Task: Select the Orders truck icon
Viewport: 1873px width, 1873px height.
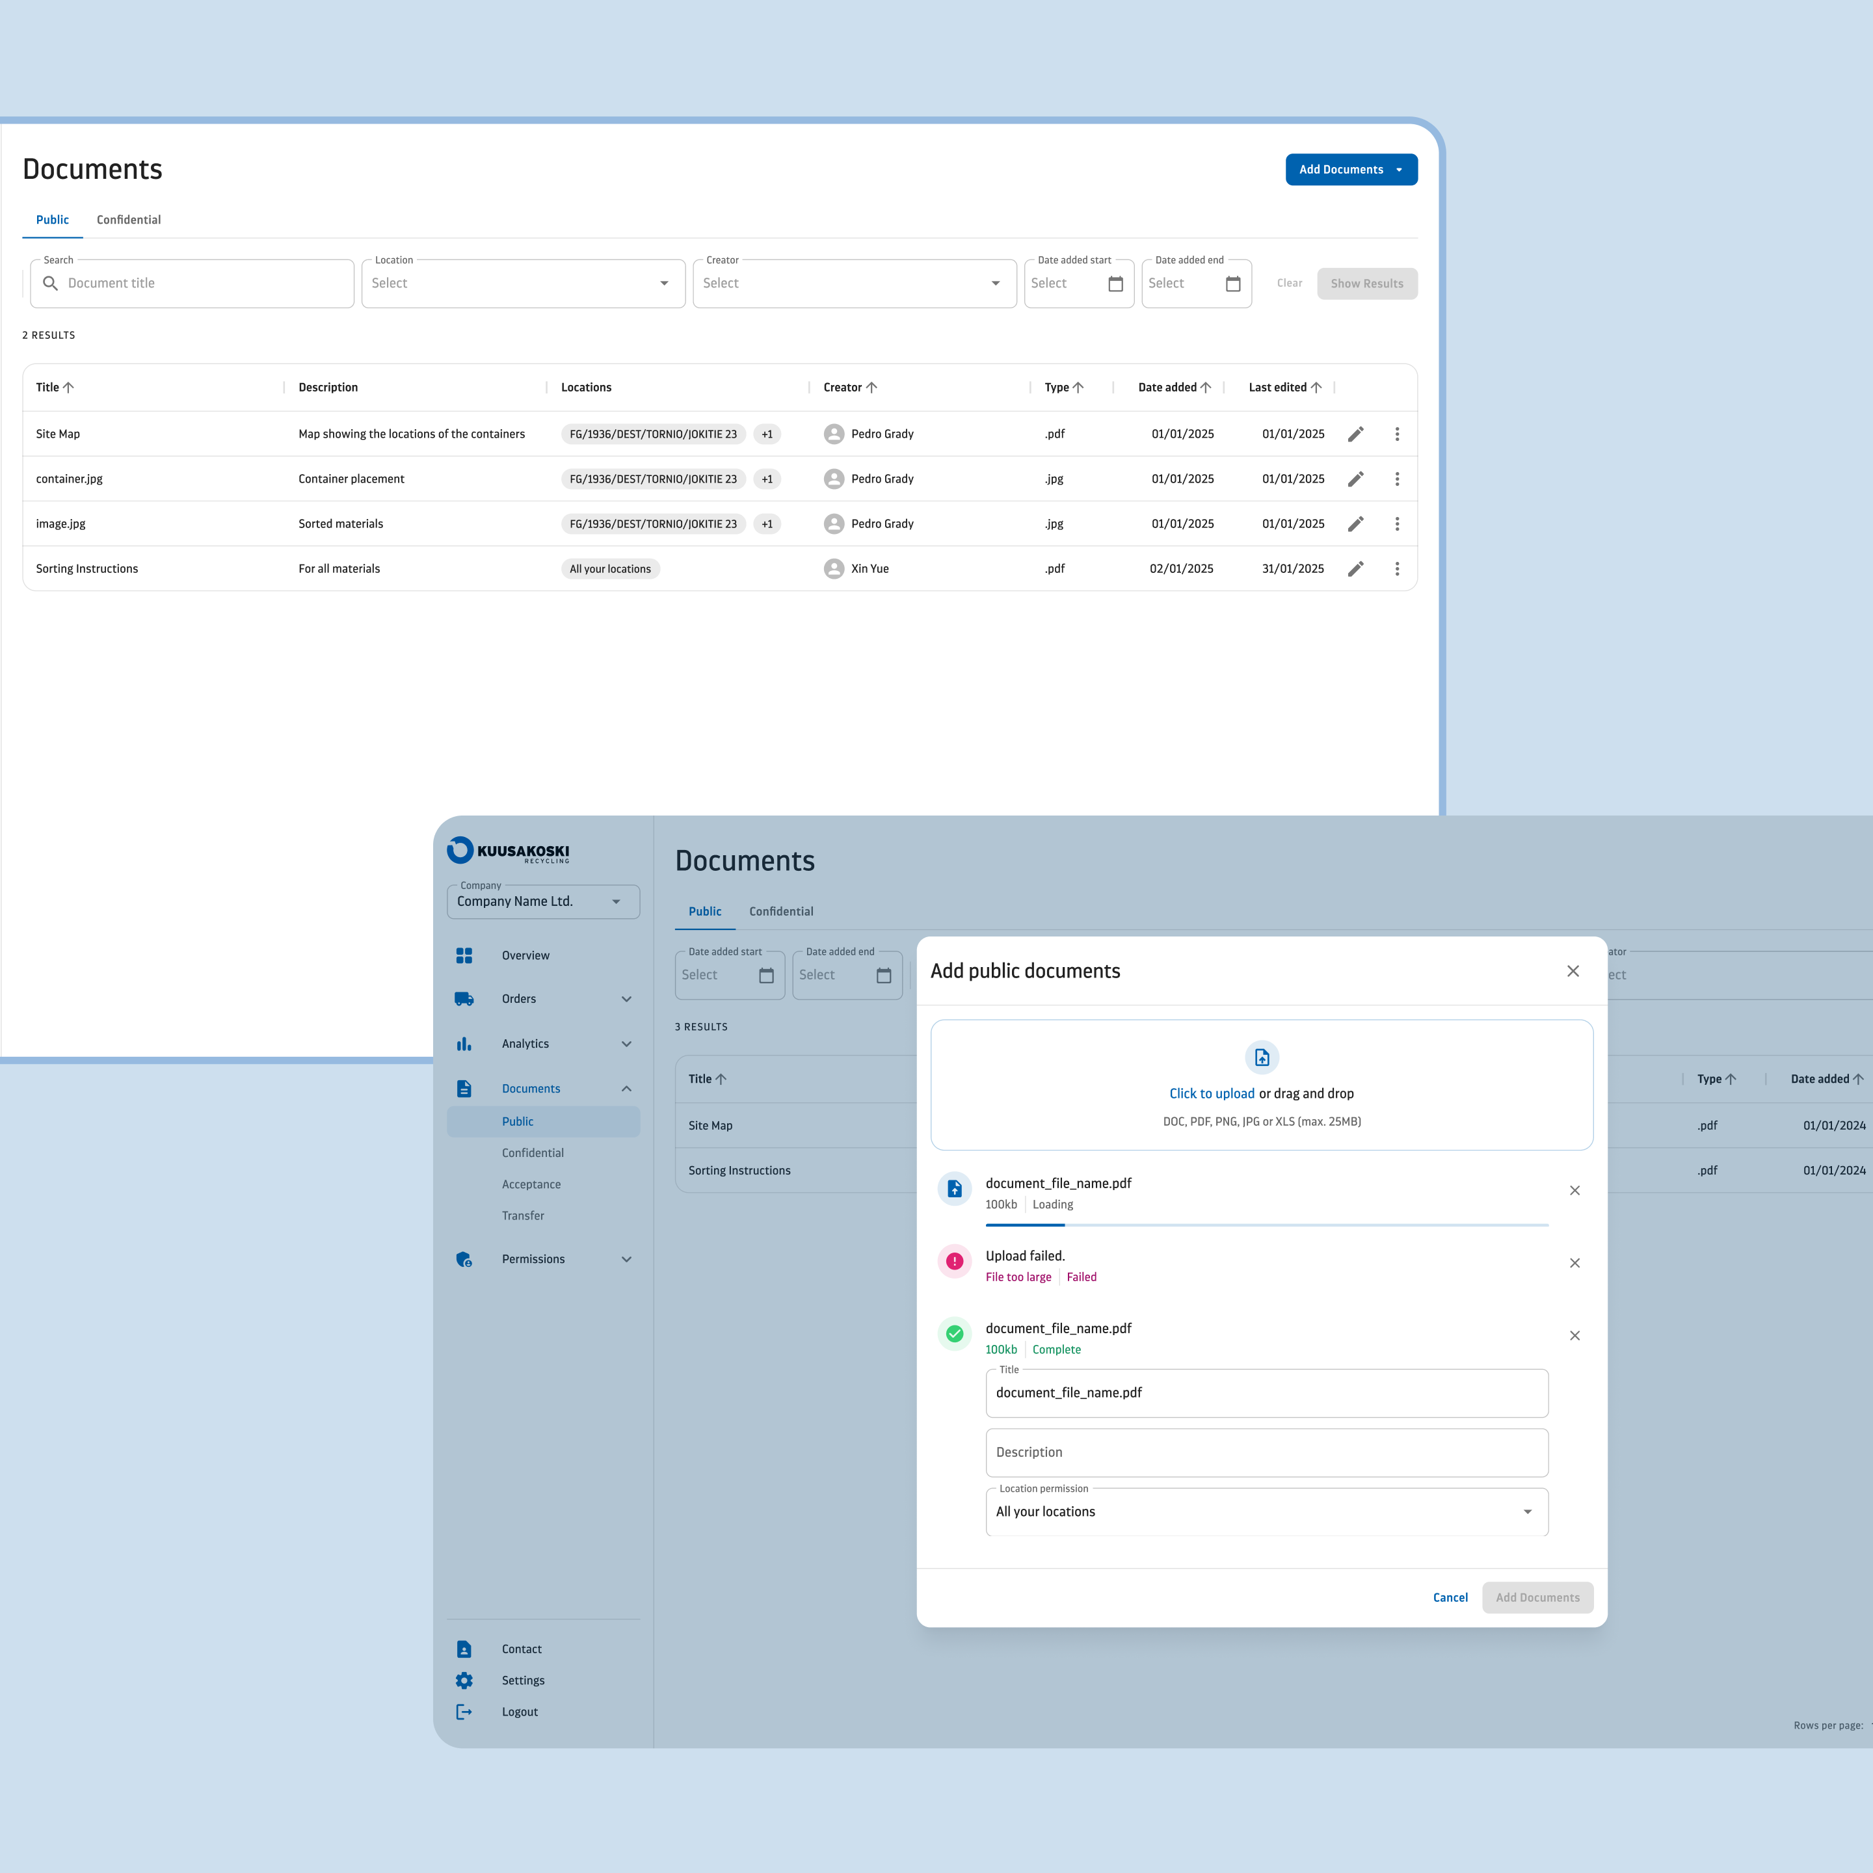Action: [466, 998]
